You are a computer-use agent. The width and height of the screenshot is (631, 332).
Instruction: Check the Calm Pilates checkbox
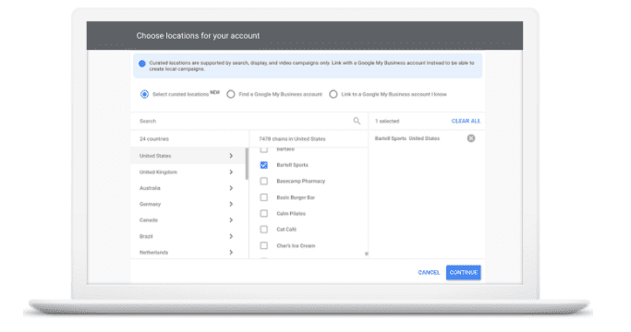[264, 213]
